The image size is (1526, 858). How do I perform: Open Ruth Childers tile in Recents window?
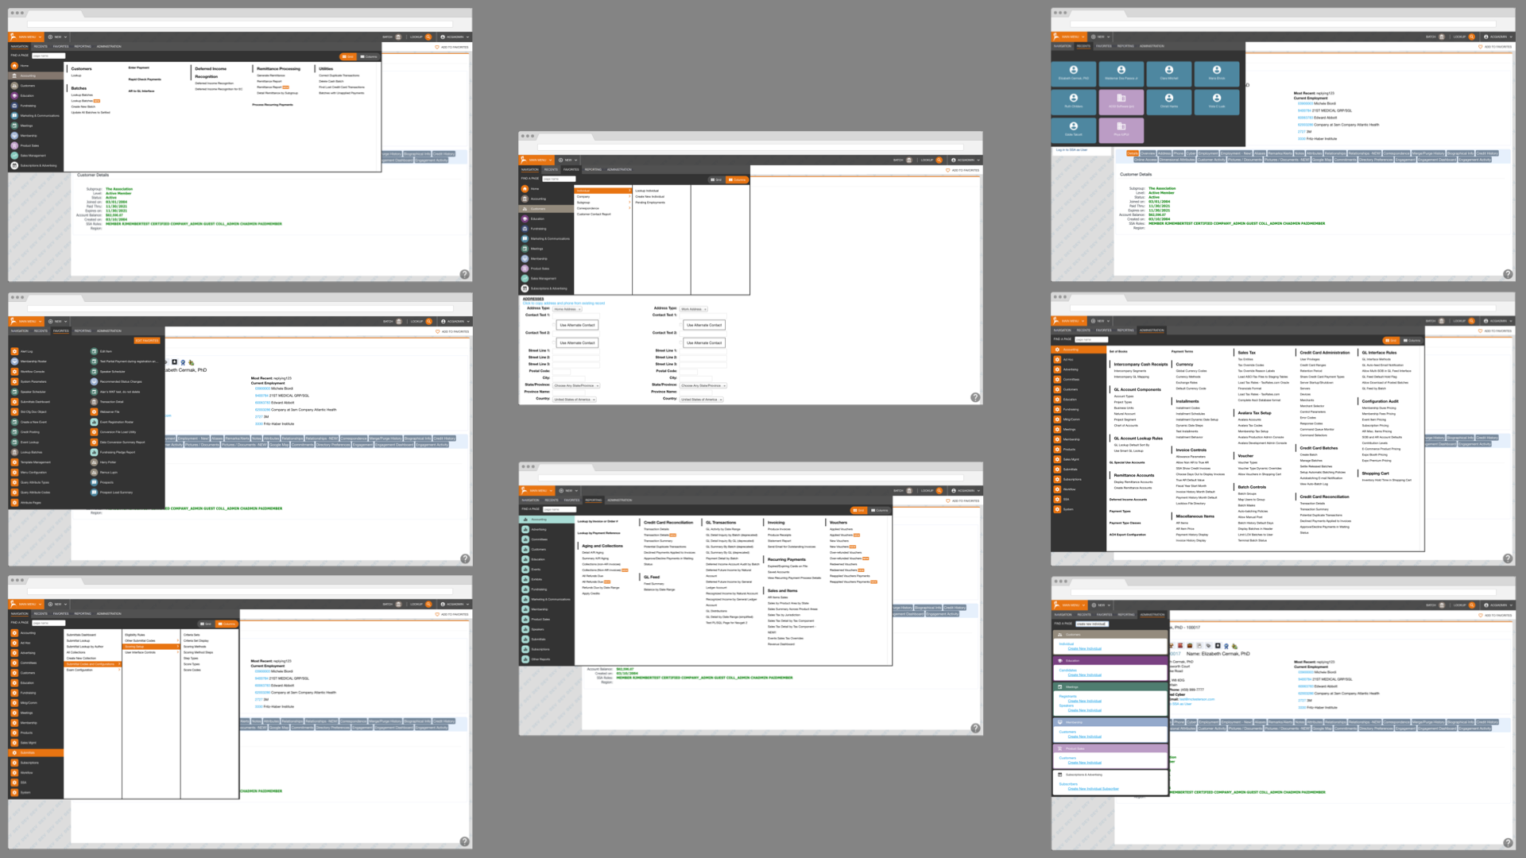coord(1074,101)
